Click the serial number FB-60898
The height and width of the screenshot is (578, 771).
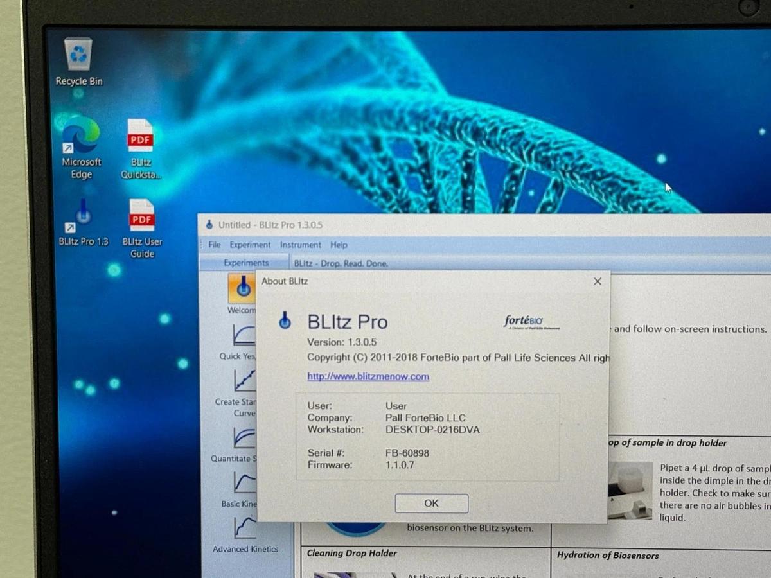[407, 453]
